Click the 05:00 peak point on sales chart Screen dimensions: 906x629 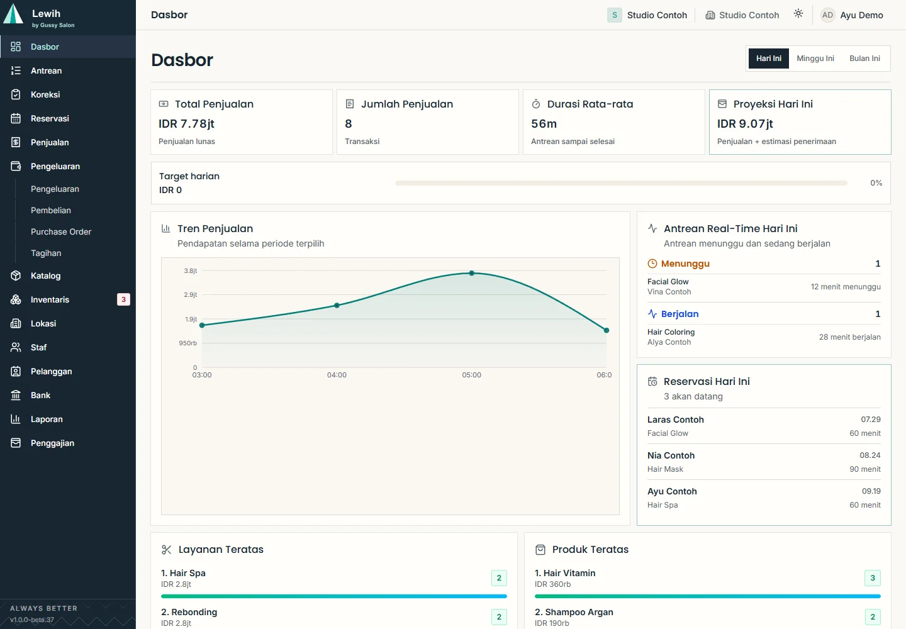click(x=472, y=273)
